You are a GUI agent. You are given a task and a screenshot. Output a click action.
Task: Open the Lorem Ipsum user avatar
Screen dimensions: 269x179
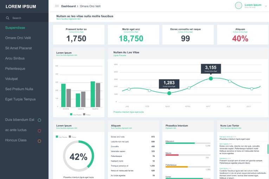click(x=238, y=6)
